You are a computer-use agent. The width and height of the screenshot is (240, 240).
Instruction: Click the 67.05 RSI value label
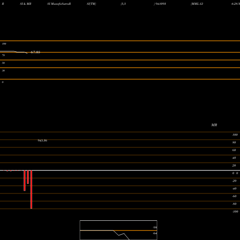coord(36,52)
